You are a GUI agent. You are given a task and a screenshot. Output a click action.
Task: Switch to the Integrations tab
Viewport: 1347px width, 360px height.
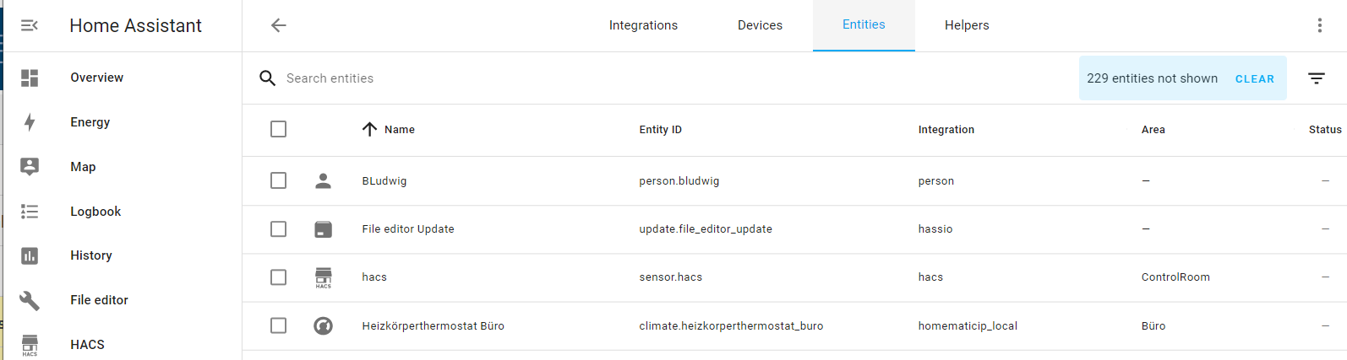643,25
